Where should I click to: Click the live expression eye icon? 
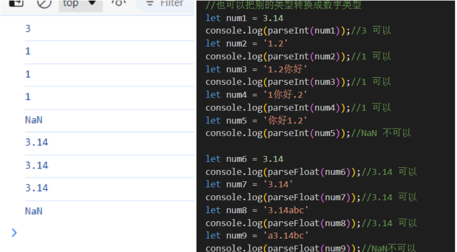(119, 3)
